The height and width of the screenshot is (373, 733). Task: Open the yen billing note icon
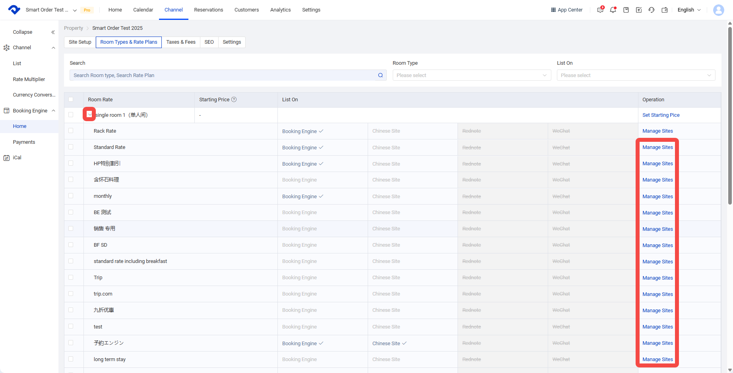pos(639,10)
